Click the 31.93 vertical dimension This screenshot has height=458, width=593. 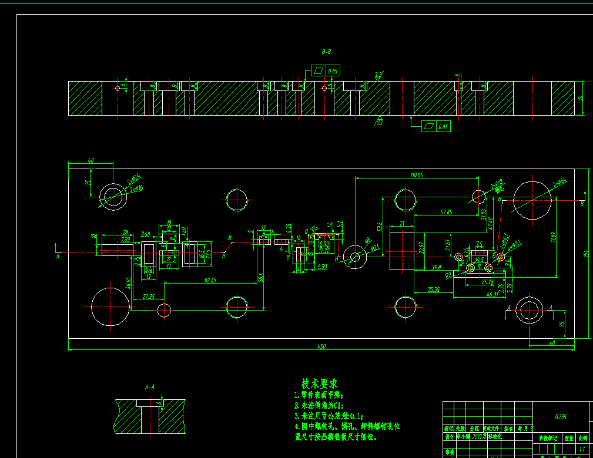[x=483, y=215]
